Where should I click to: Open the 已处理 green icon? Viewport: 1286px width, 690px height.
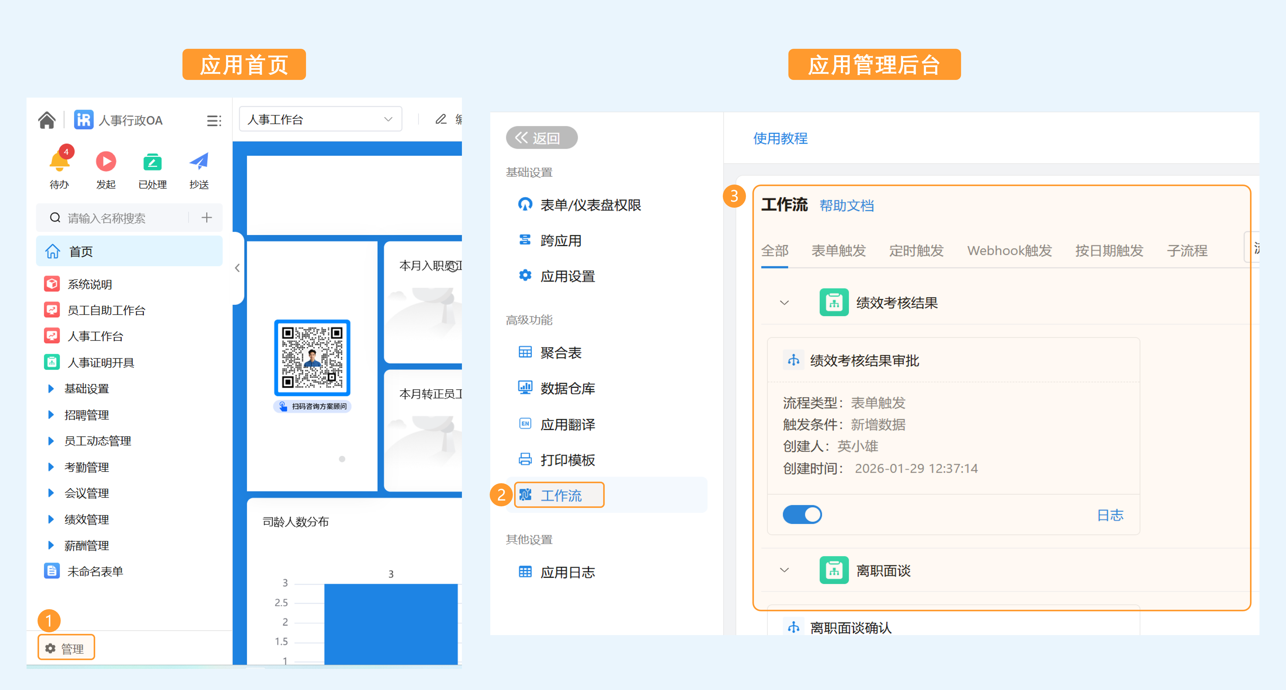[152, 162]
